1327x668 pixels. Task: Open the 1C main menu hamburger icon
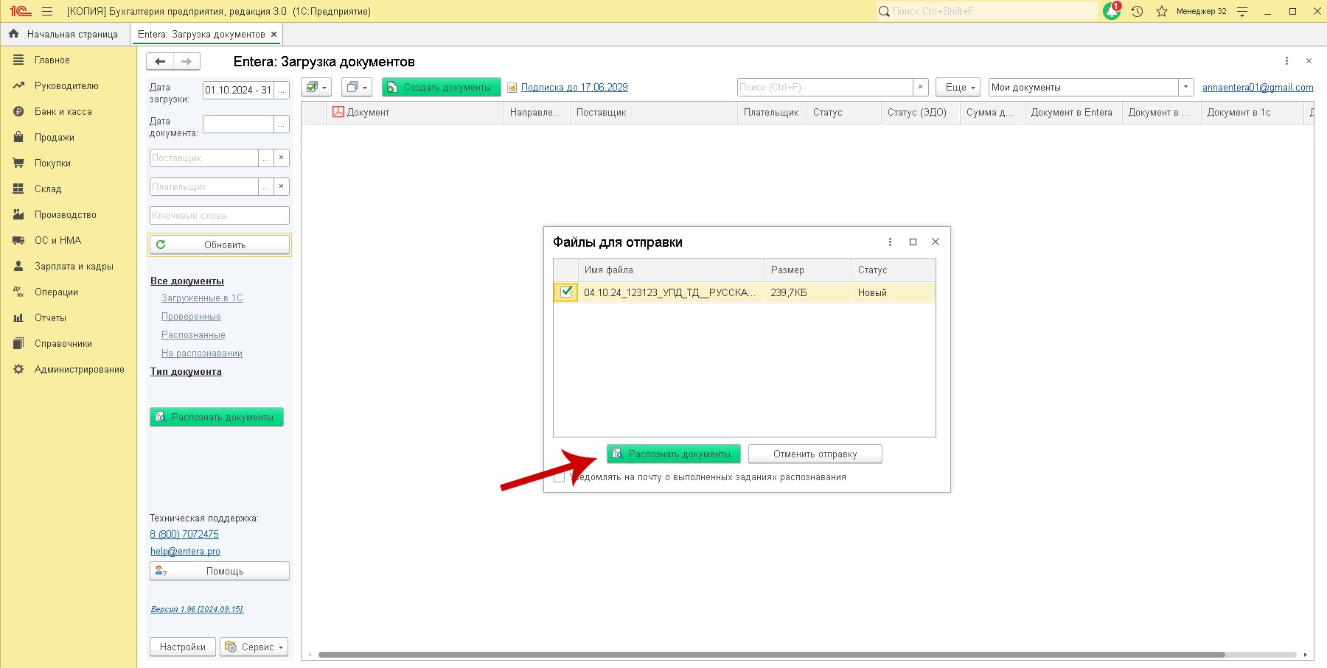(x=47, y=11)
